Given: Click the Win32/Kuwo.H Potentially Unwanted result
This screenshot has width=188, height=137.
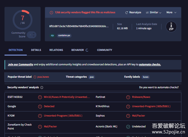Looking at the screenshot, I should tap(67, 97).
